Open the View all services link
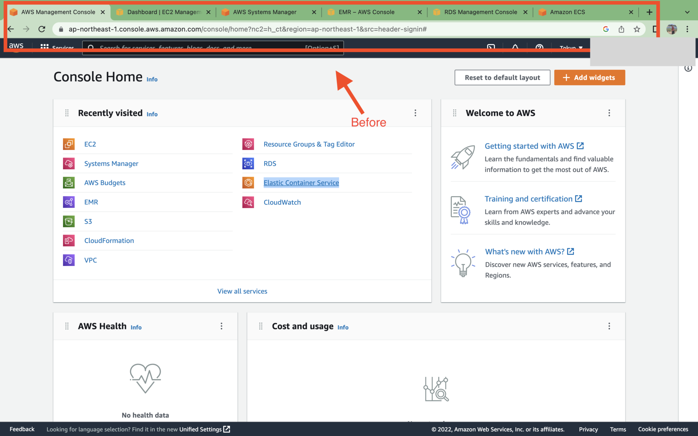 pos(242,291)
